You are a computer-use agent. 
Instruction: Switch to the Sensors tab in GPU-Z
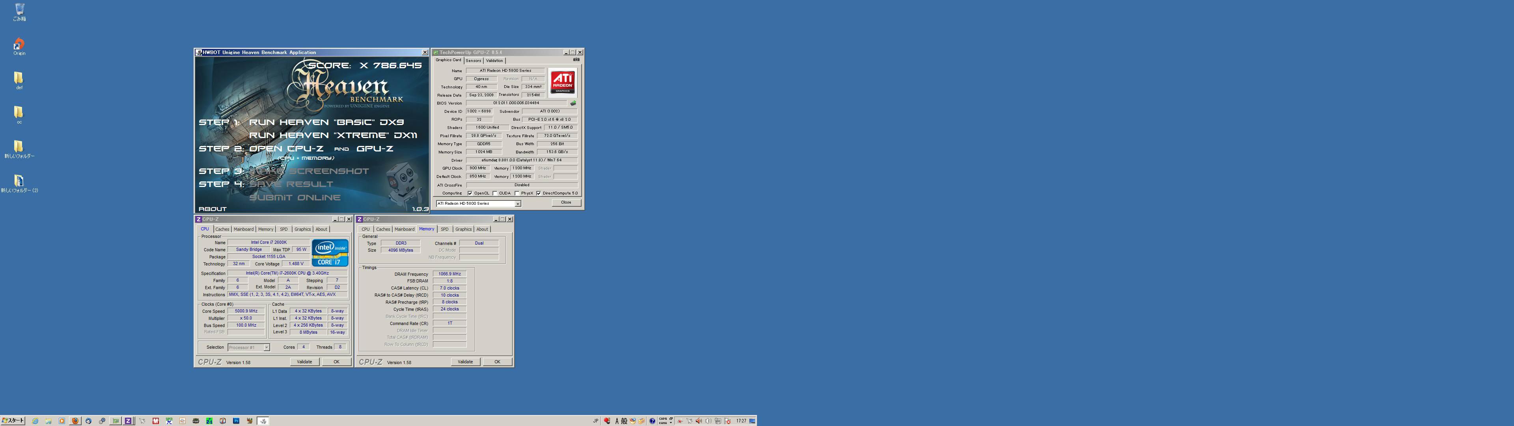pyautogui.click(x=473, y=61)
